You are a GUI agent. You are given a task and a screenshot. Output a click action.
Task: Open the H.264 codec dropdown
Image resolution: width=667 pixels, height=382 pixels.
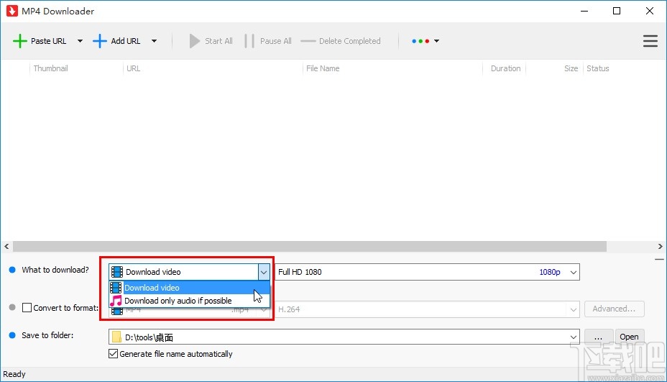click(x=574, y=309)
